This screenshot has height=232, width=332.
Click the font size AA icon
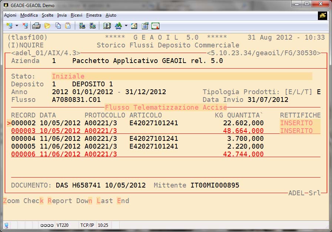click(118, 26)
